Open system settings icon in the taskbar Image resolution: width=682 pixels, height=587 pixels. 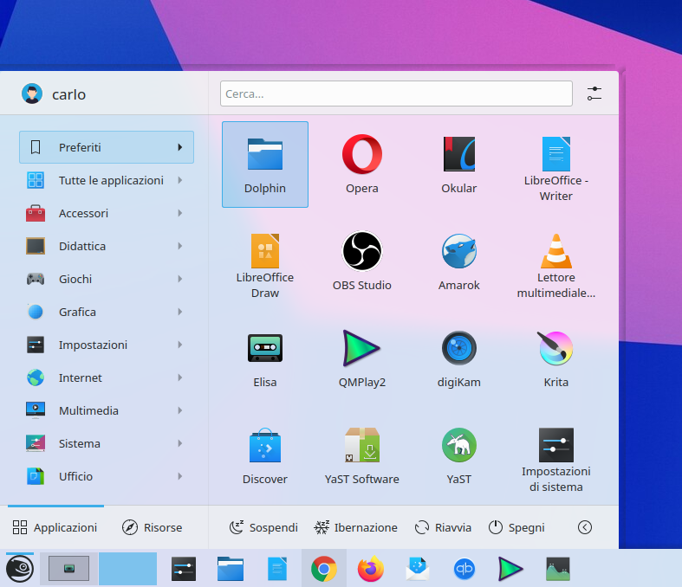(x=184, y=568)
